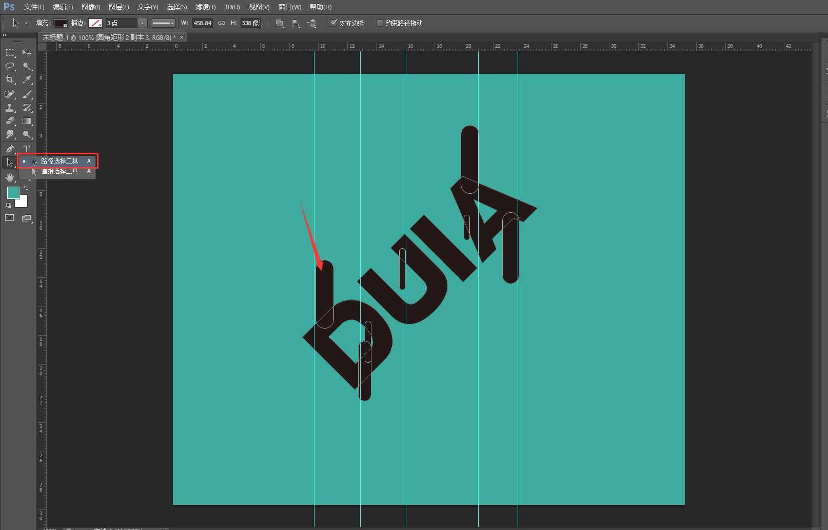Image resolution: width=828 pixels, height=530 pixels.
Task: Select the Clone Stamp tool
Action: point(10,108)
